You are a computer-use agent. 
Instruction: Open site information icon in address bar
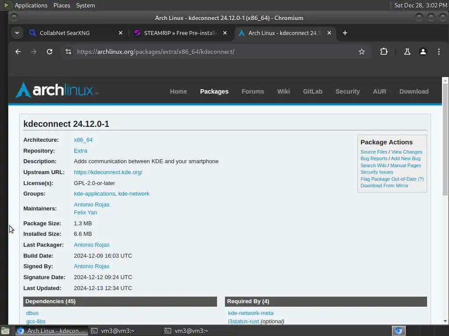click(68, 52)
